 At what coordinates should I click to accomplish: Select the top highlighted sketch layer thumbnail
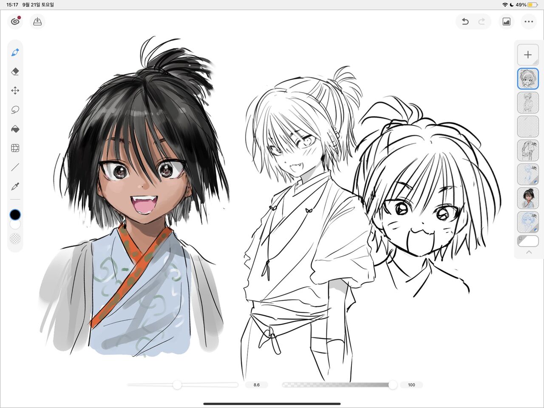[528, 79]
